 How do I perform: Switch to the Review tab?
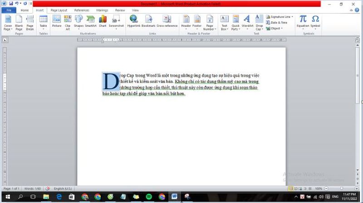pyautogui.click(x=120, y=10)
